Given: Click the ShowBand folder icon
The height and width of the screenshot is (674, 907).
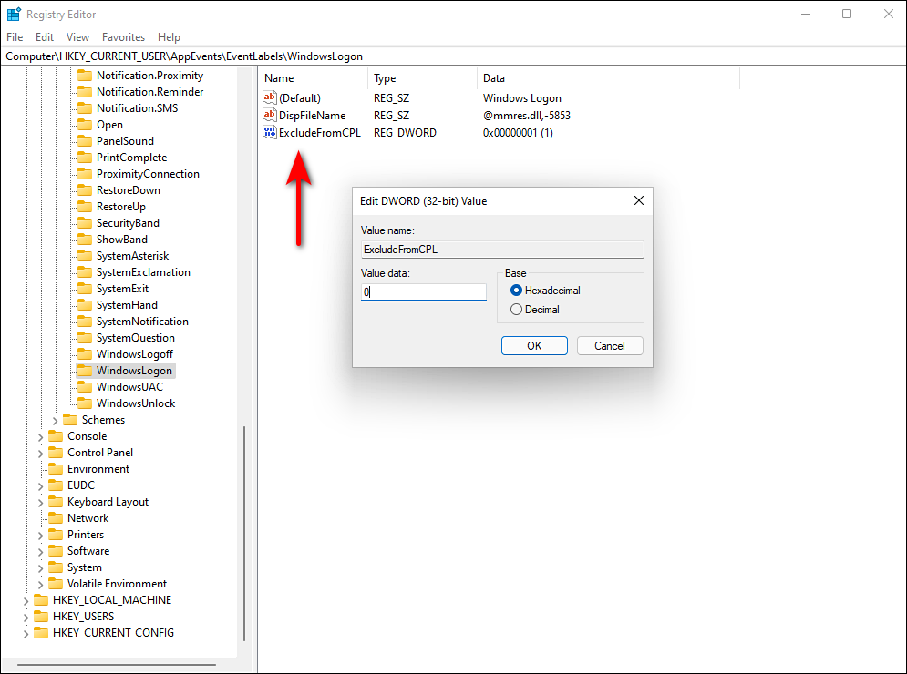Looking at the screenshot, I should pos(85,240).
